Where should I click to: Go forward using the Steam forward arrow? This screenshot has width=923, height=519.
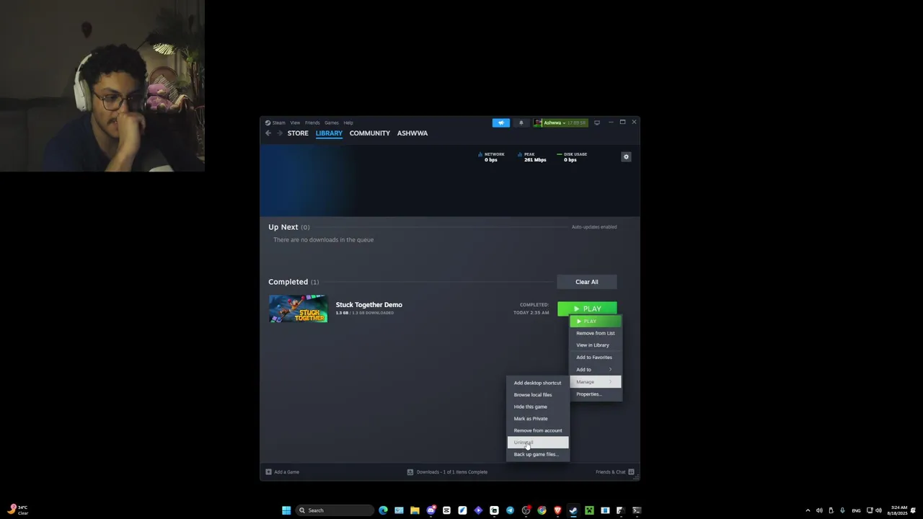(x=280, y=133)
